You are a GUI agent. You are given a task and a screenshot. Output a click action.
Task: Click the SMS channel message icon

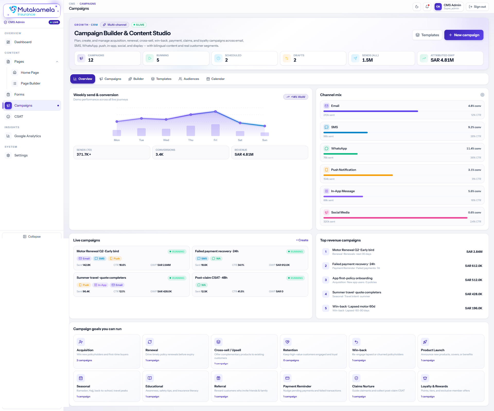pos(327,127)
